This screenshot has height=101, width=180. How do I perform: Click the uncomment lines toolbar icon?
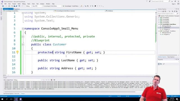tap(93, 6)
